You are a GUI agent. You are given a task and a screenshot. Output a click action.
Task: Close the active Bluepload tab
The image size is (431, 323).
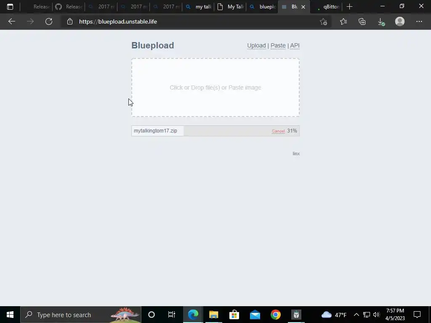pos(303,7)
